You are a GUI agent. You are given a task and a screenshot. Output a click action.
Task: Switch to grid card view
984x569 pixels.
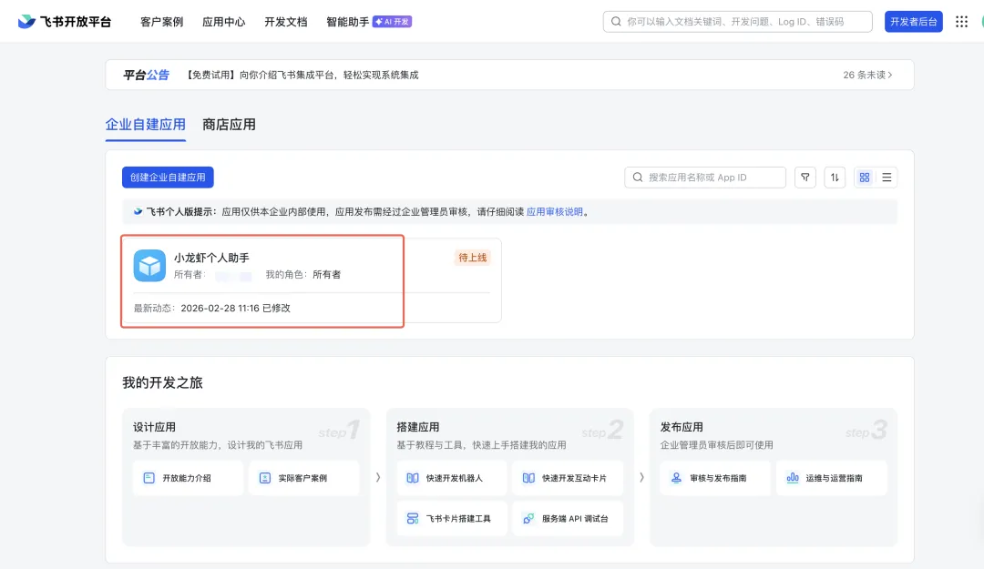coord(864,177)
